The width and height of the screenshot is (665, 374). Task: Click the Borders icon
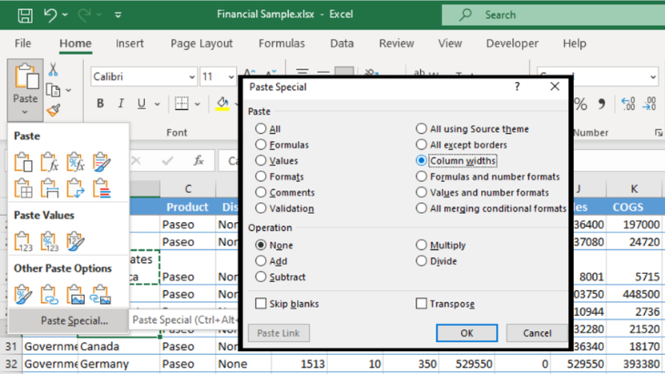181,104
